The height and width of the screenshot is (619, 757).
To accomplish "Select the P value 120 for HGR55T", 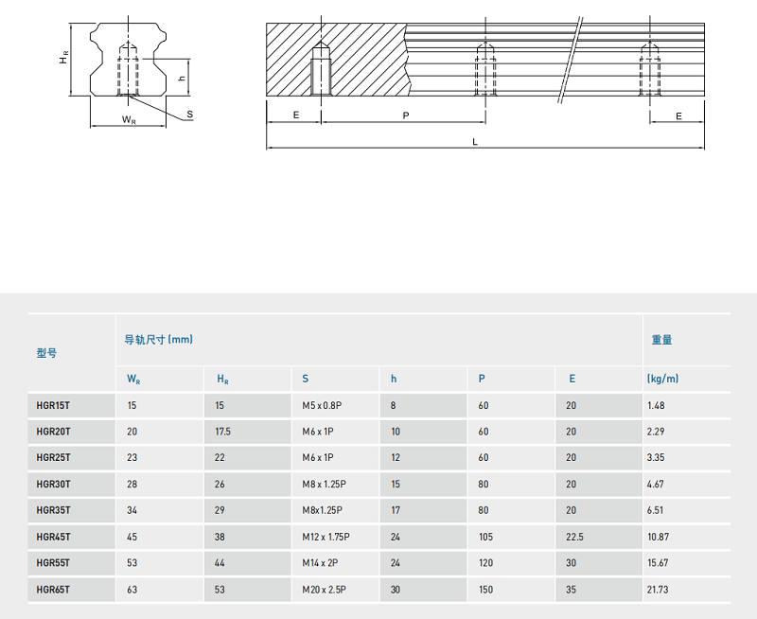I will coord(485,562).
